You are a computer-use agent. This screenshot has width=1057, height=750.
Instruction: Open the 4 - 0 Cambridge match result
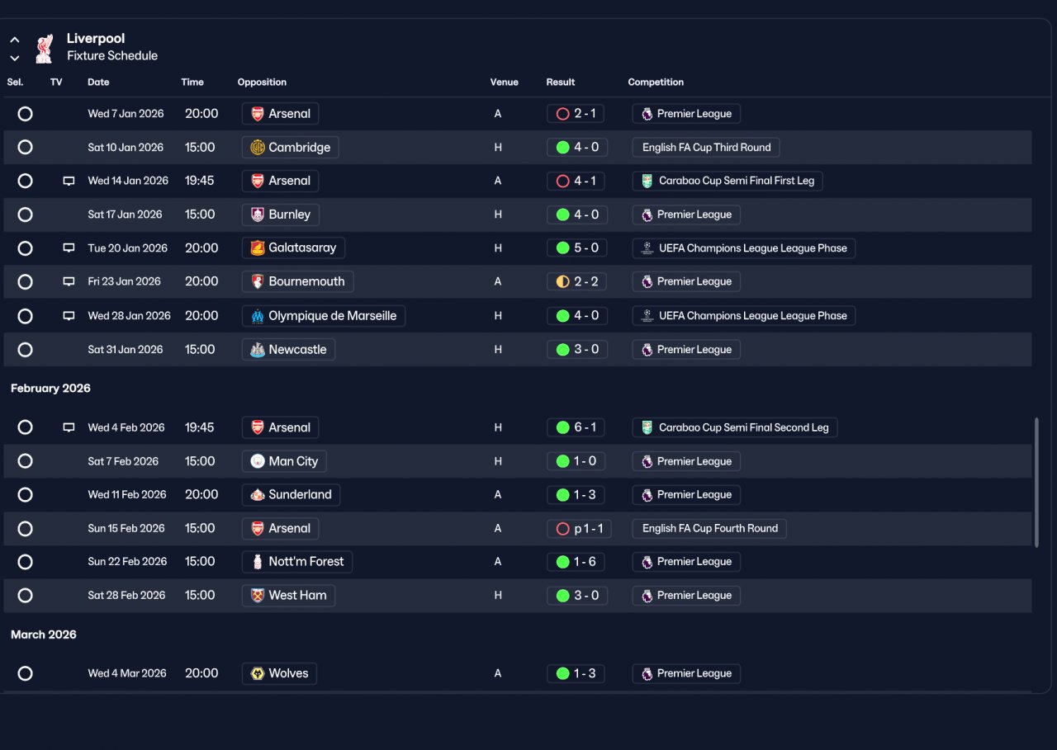point(576,148)
